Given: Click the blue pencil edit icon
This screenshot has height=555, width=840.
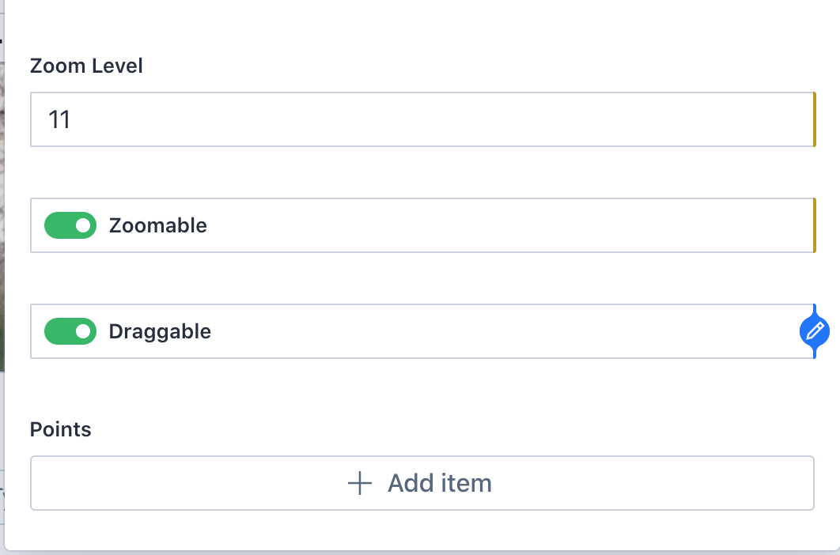Looking at the screenshot, I should pos(814,331).
